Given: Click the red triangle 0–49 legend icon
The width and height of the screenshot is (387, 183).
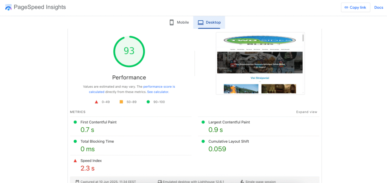Looking at the screenshot, I should point(96,102).
